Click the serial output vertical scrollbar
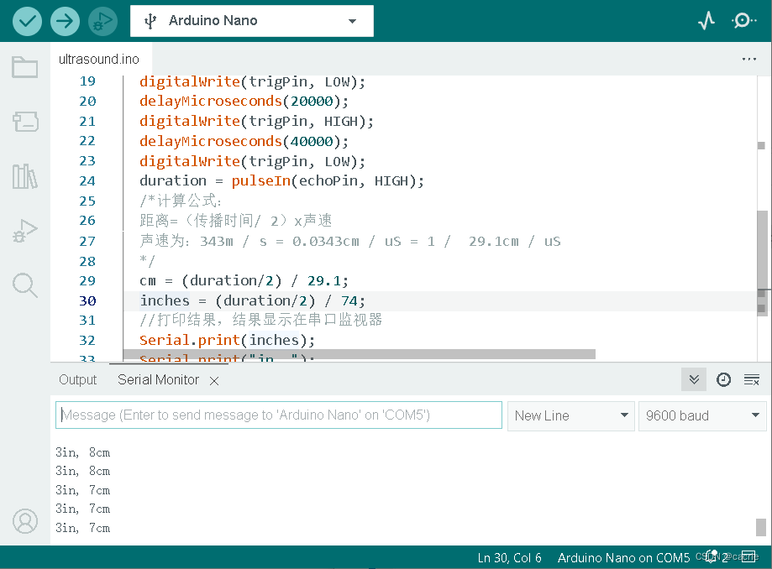The image size is (772, 569). tap(761, 527)
